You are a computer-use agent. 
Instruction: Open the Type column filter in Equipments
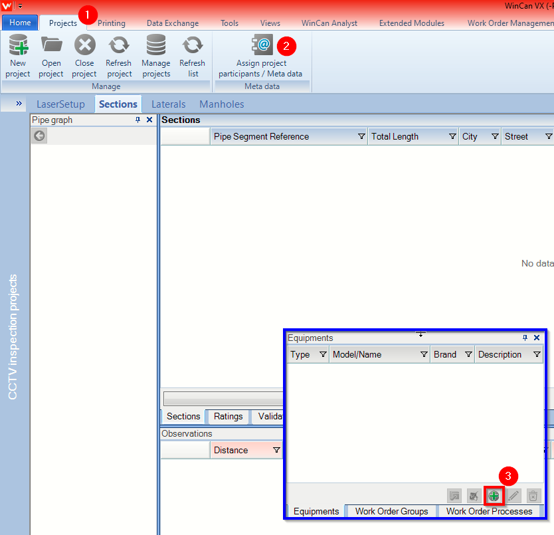323,354
